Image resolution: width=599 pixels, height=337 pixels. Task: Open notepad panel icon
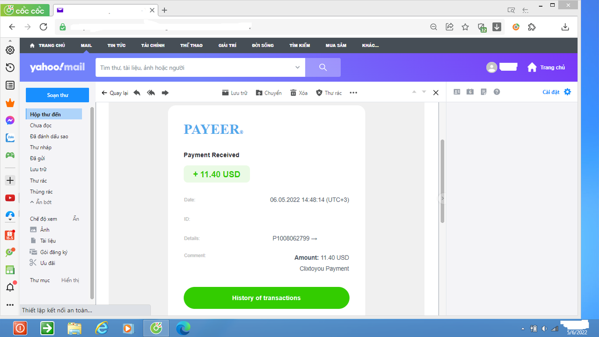pyautogui.click(x=484, y=92)
